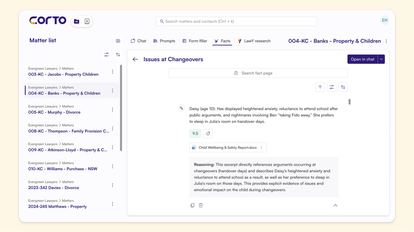This screenshot has width=414, height=232.
Task: Open 2023-342 Davies - Divorce matter
Action: (53, 188)
